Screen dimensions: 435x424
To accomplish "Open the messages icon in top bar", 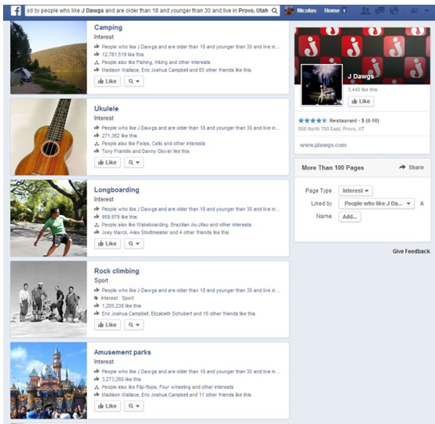I will click(380, 11).
